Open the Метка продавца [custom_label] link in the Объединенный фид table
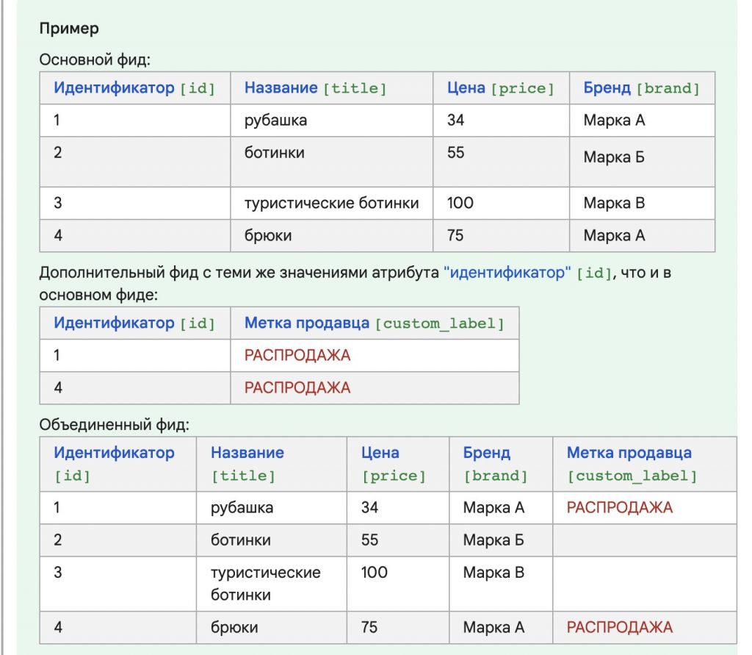The image size is (752, 655). (632, 464)
